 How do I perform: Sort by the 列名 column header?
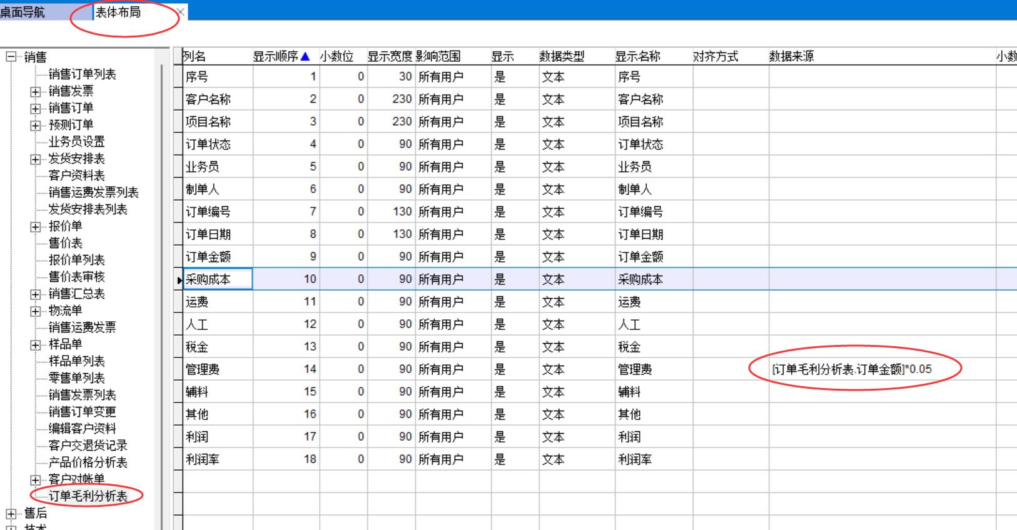195,57
